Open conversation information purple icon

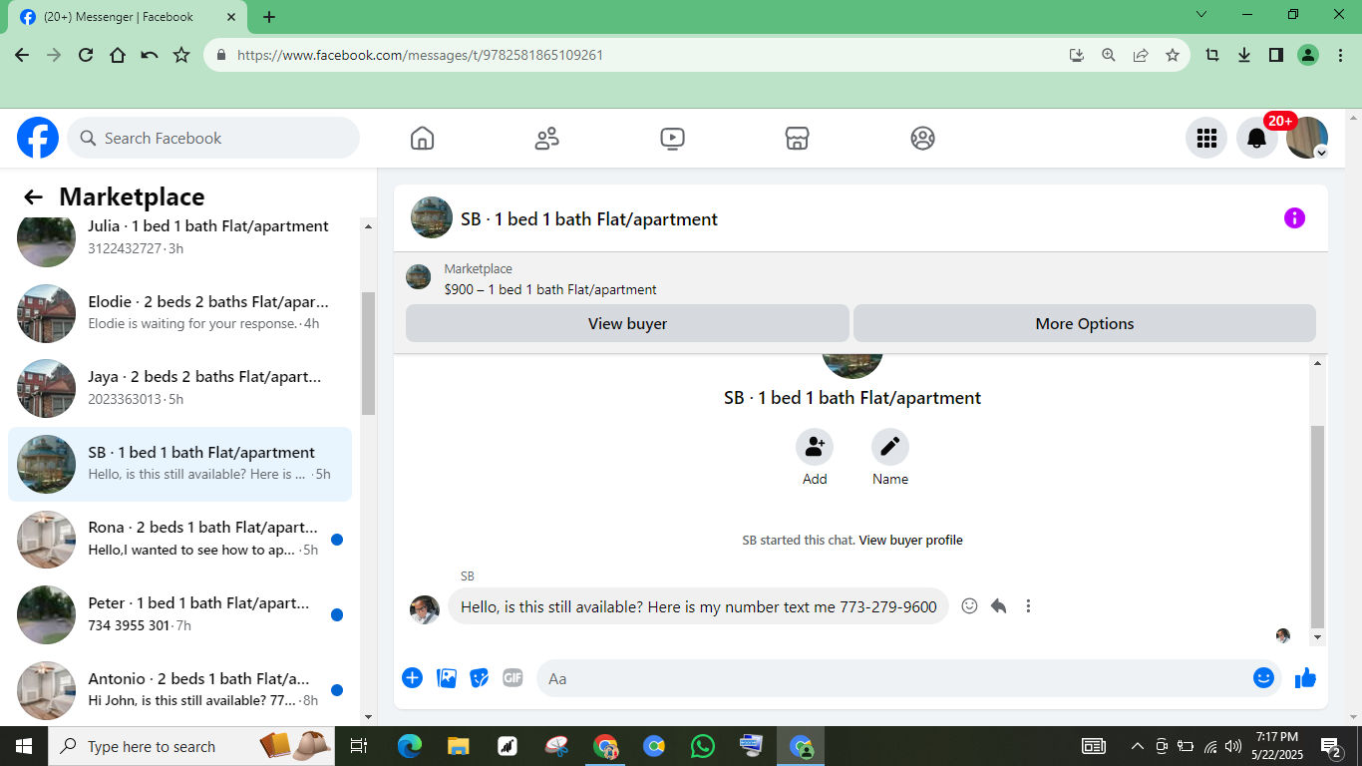click(1294, 218)
